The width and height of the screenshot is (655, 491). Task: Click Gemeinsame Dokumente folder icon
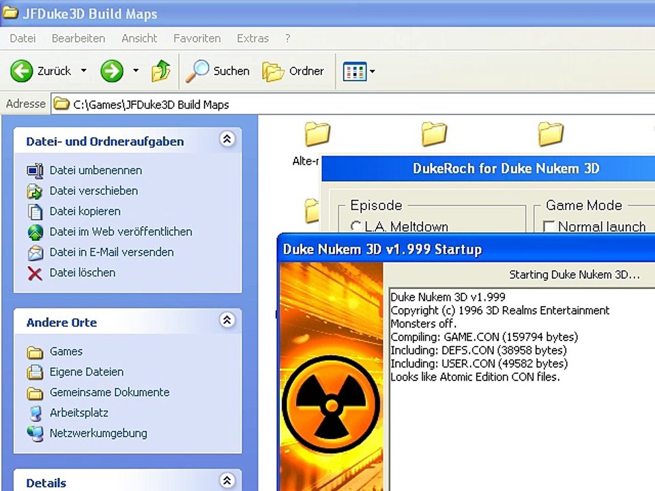[x=35, y=393]
